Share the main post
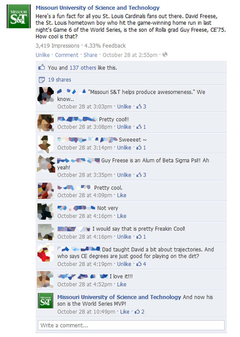This screenshot has width=240, height=337. (90, 55)
